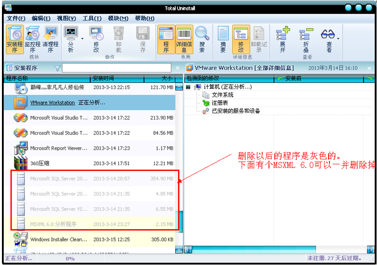Screen dimensions: 377x265
Task: Click the green arrow last column header
Action: point(370,78)
